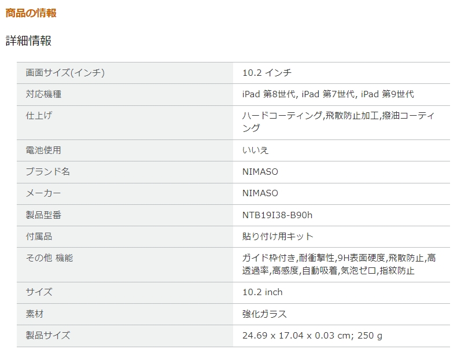Click the 10.2 インチ value
Image resolution: width=457 pixels, height=364 pixels.
click(267, 72)
